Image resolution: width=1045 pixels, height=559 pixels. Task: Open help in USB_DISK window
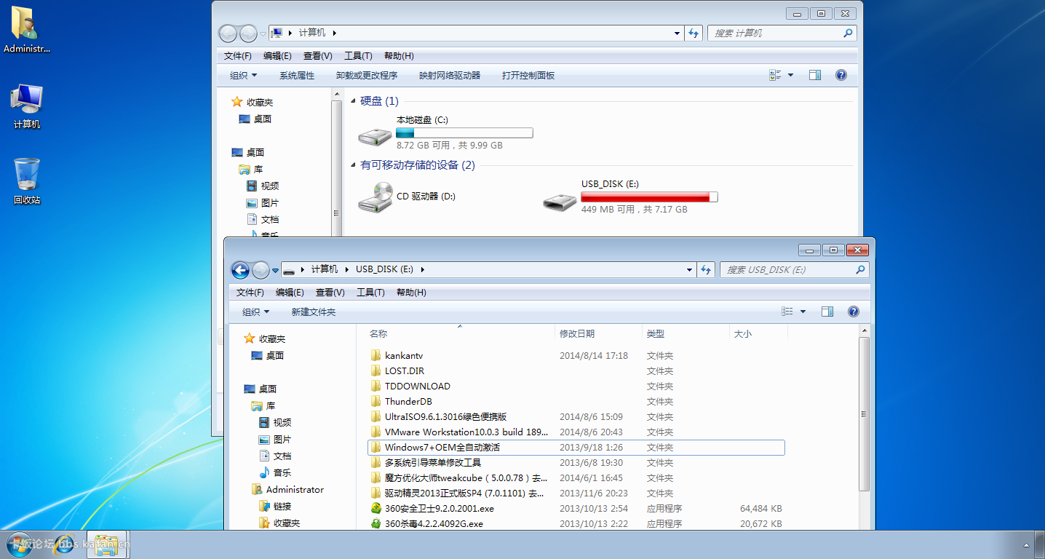854,312
